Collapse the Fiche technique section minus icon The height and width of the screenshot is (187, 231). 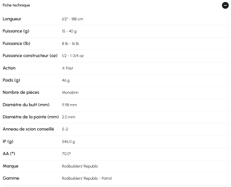(225, 5)
